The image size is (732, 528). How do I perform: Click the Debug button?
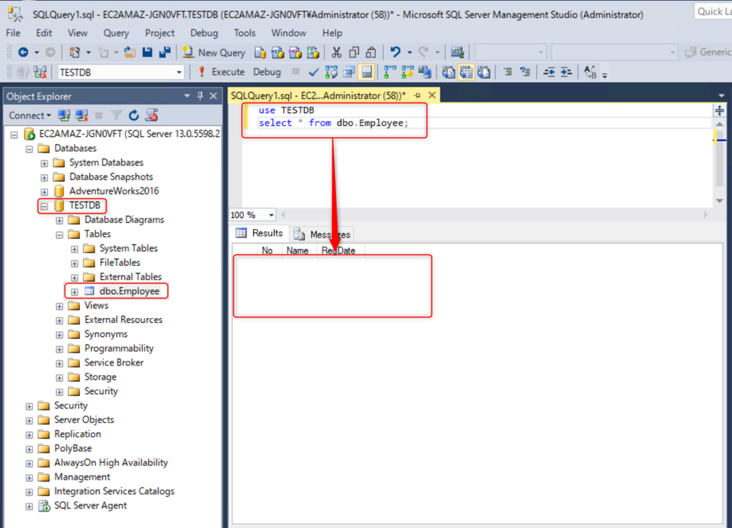(267, 72)
